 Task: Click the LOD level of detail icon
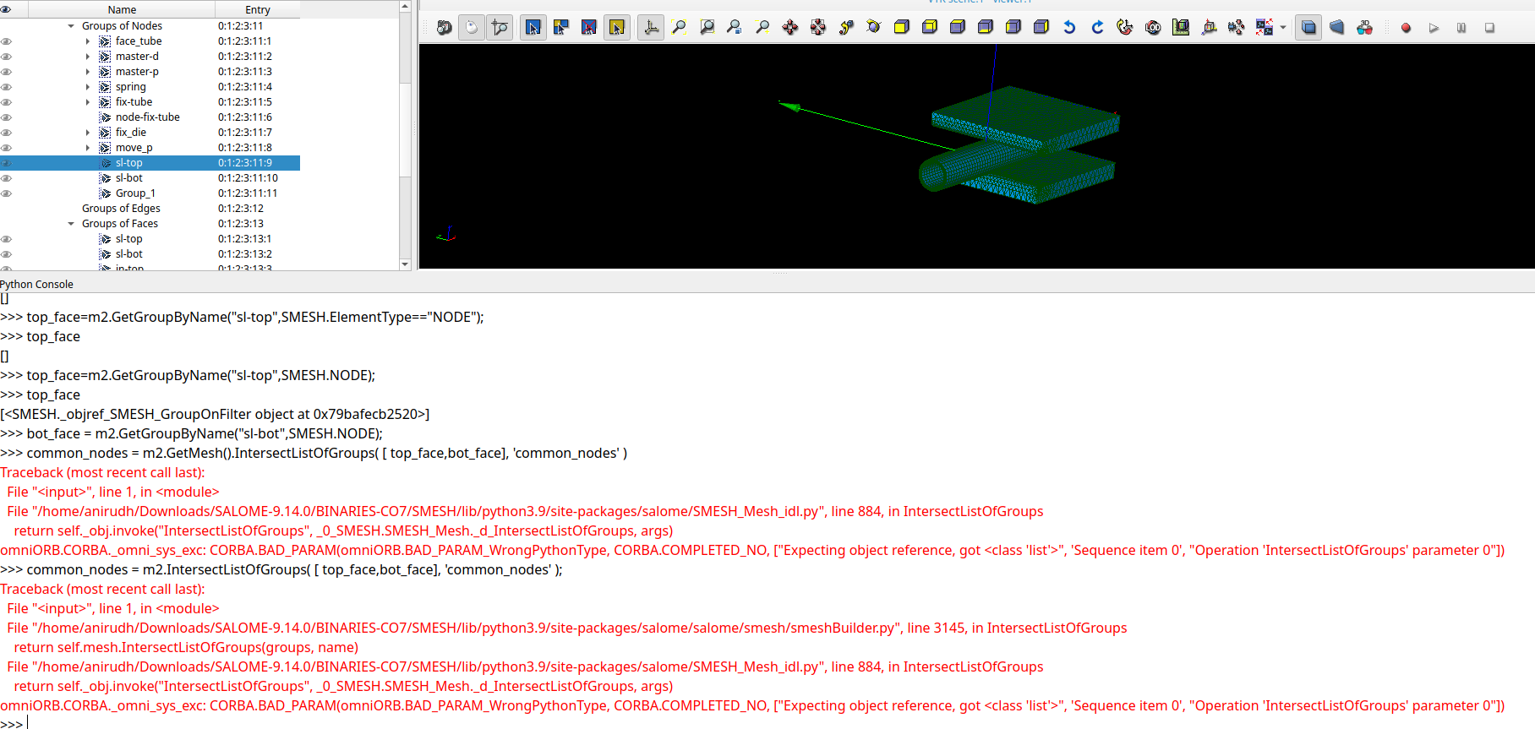click(x=1153, y=28)
